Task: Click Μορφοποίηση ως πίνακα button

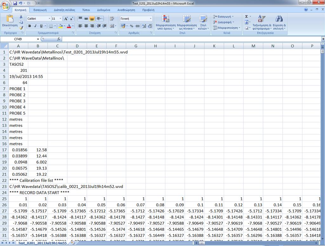Action: pos(187,23)
